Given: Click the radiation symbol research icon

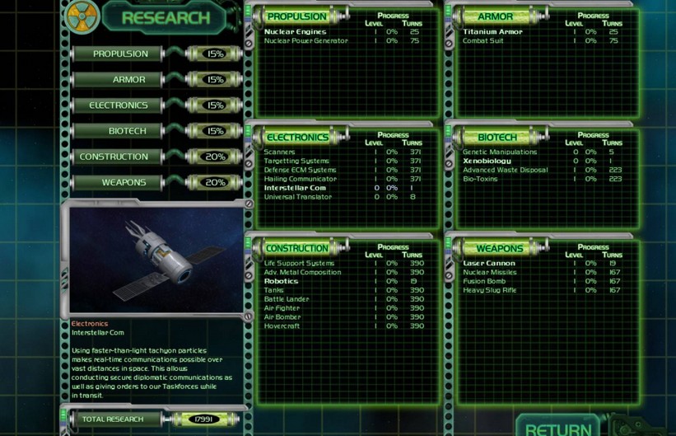Looking at the screenshot, I should [82, 16].
